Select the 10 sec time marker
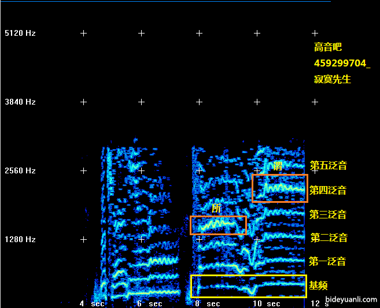The width and height of the screenshot is (380, 308). (266, 303)
